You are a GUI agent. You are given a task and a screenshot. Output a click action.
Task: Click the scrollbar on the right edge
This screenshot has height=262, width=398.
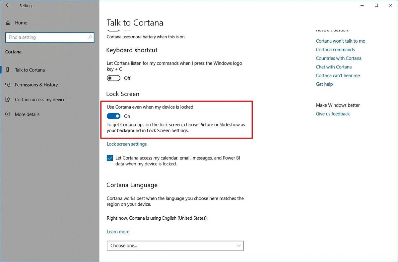pos(396,132)
